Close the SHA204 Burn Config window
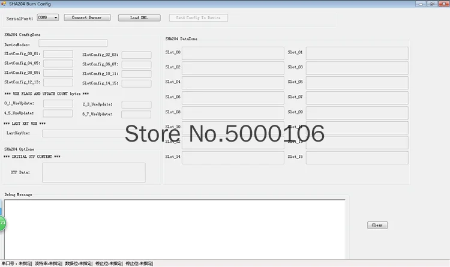The image size is (450, 267). (x=443, y=4)
